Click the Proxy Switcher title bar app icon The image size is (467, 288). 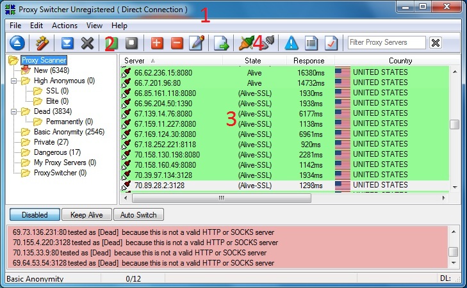(x=10, y=9)
